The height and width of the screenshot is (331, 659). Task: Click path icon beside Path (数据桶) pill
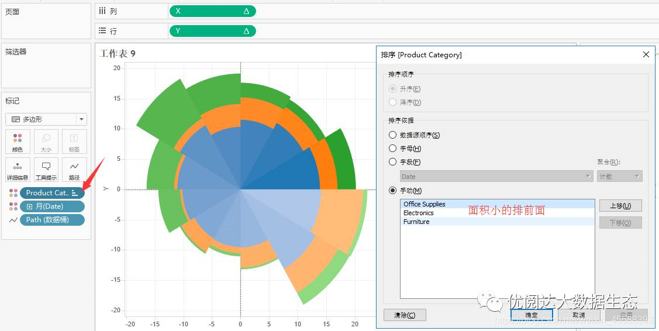pyautogui.click(x=13, y=220)
